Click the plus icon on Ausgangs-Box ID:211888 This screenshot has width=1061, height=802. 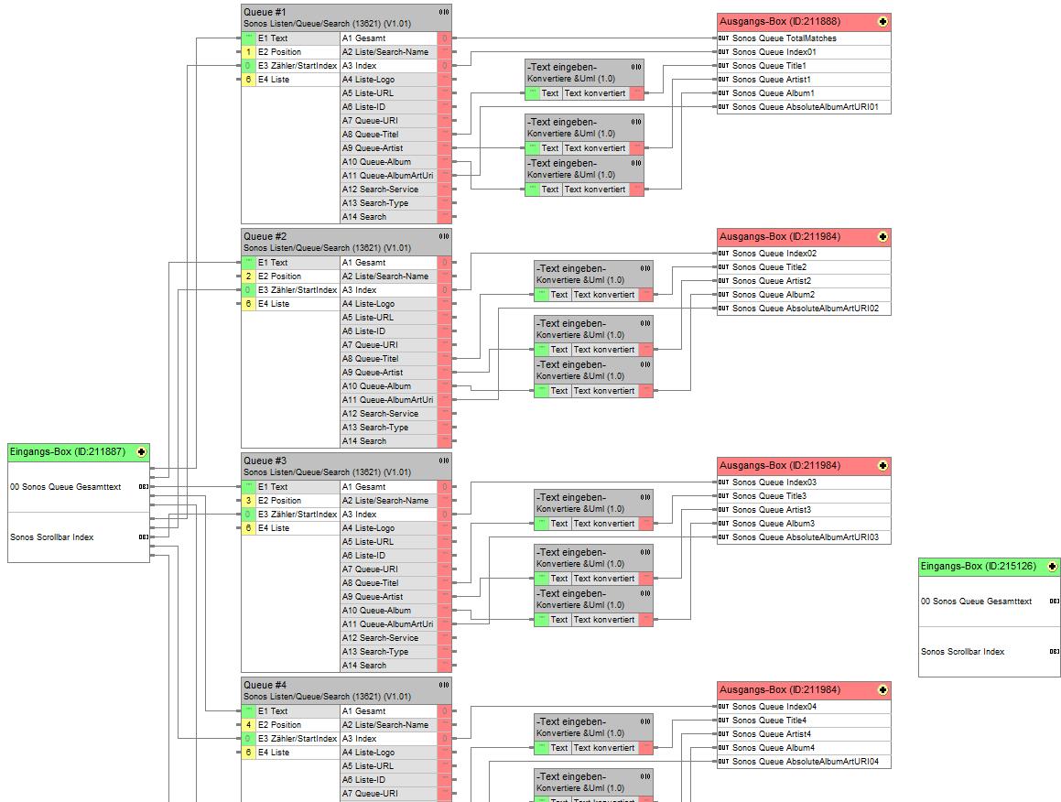point(882,21)
